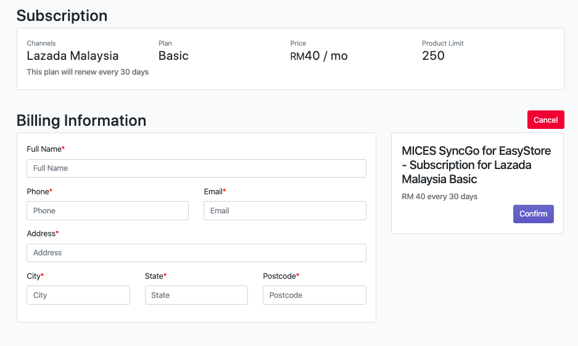Screen dimensions: 578x346
Task: Click the Full Name input field
Action: [196, 168]
